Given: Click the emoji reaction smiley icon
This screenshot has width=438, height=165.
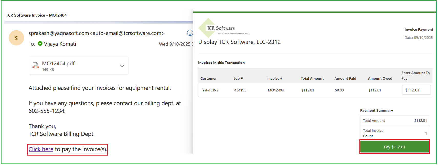Looking at the screenshot, I should click(x=190, y=33).
